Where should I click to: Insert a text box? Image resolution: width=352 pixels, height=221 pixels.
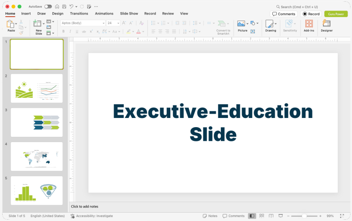click(x=253, y=32)
